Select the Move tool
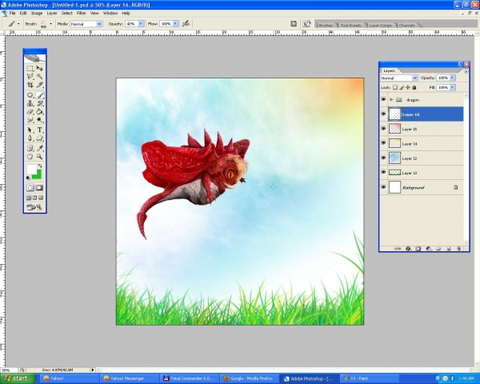This screenshot has width=480, height=384. pyautogui.click(x=40, y=68)
